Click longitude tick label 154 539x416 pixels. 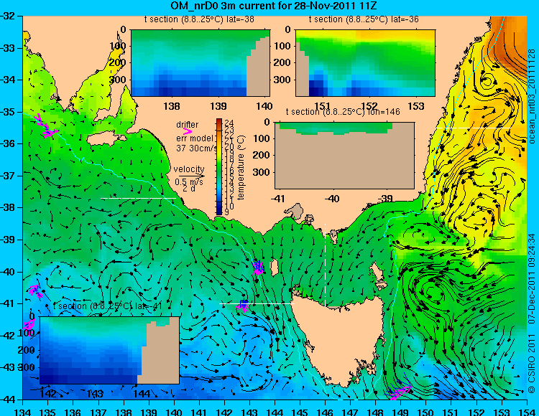pos(527,412)
